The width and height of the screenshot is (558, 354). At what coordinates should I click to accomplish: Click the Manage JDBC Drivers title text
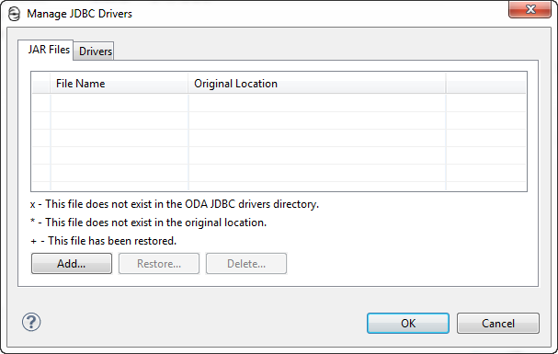tap(79, 14)
